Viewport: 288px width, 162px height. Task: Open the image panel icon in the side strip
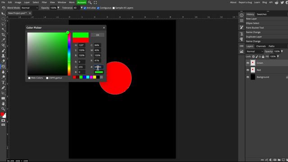click(x=242, y=52)
